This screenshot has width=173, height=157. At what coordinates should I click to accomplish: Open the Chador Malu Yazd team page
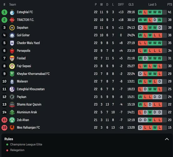pyautogui.click(x=28, y=43)
